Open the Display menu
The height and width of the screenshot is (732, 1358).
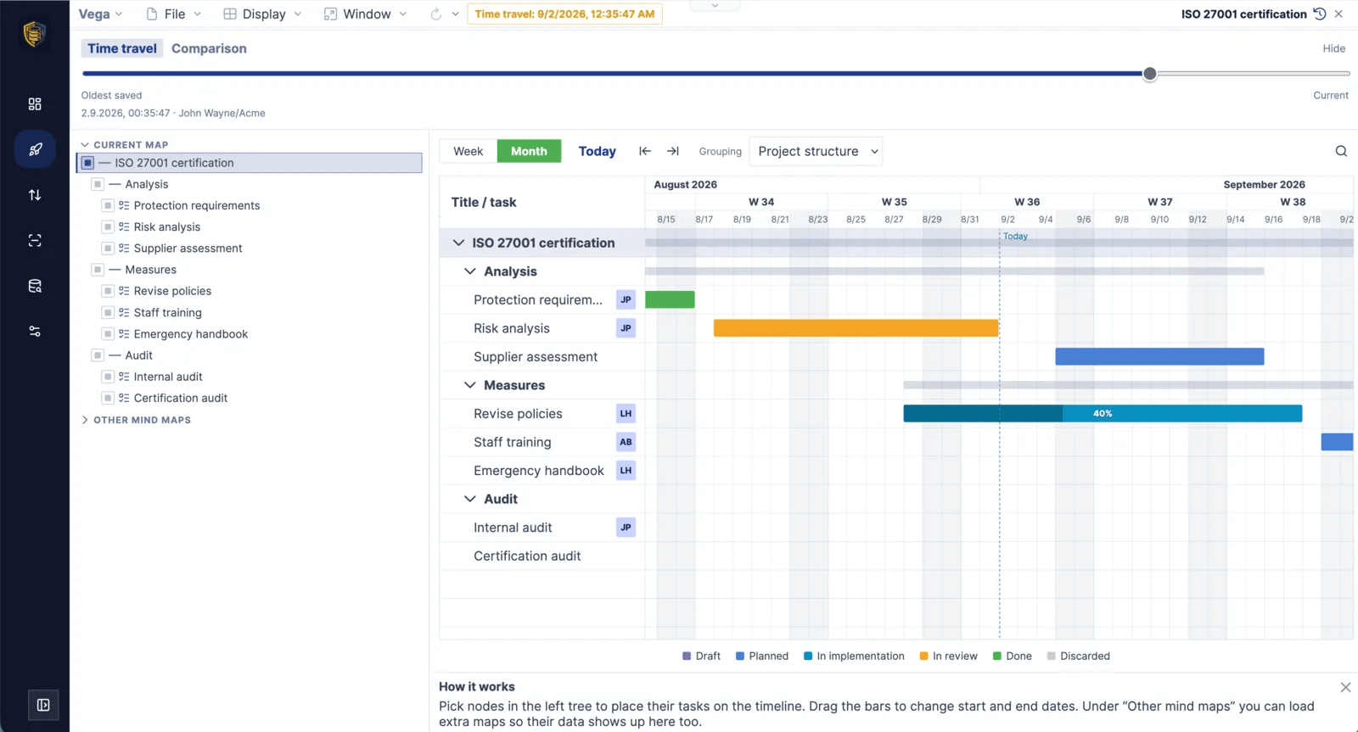(x=262, y=14)
